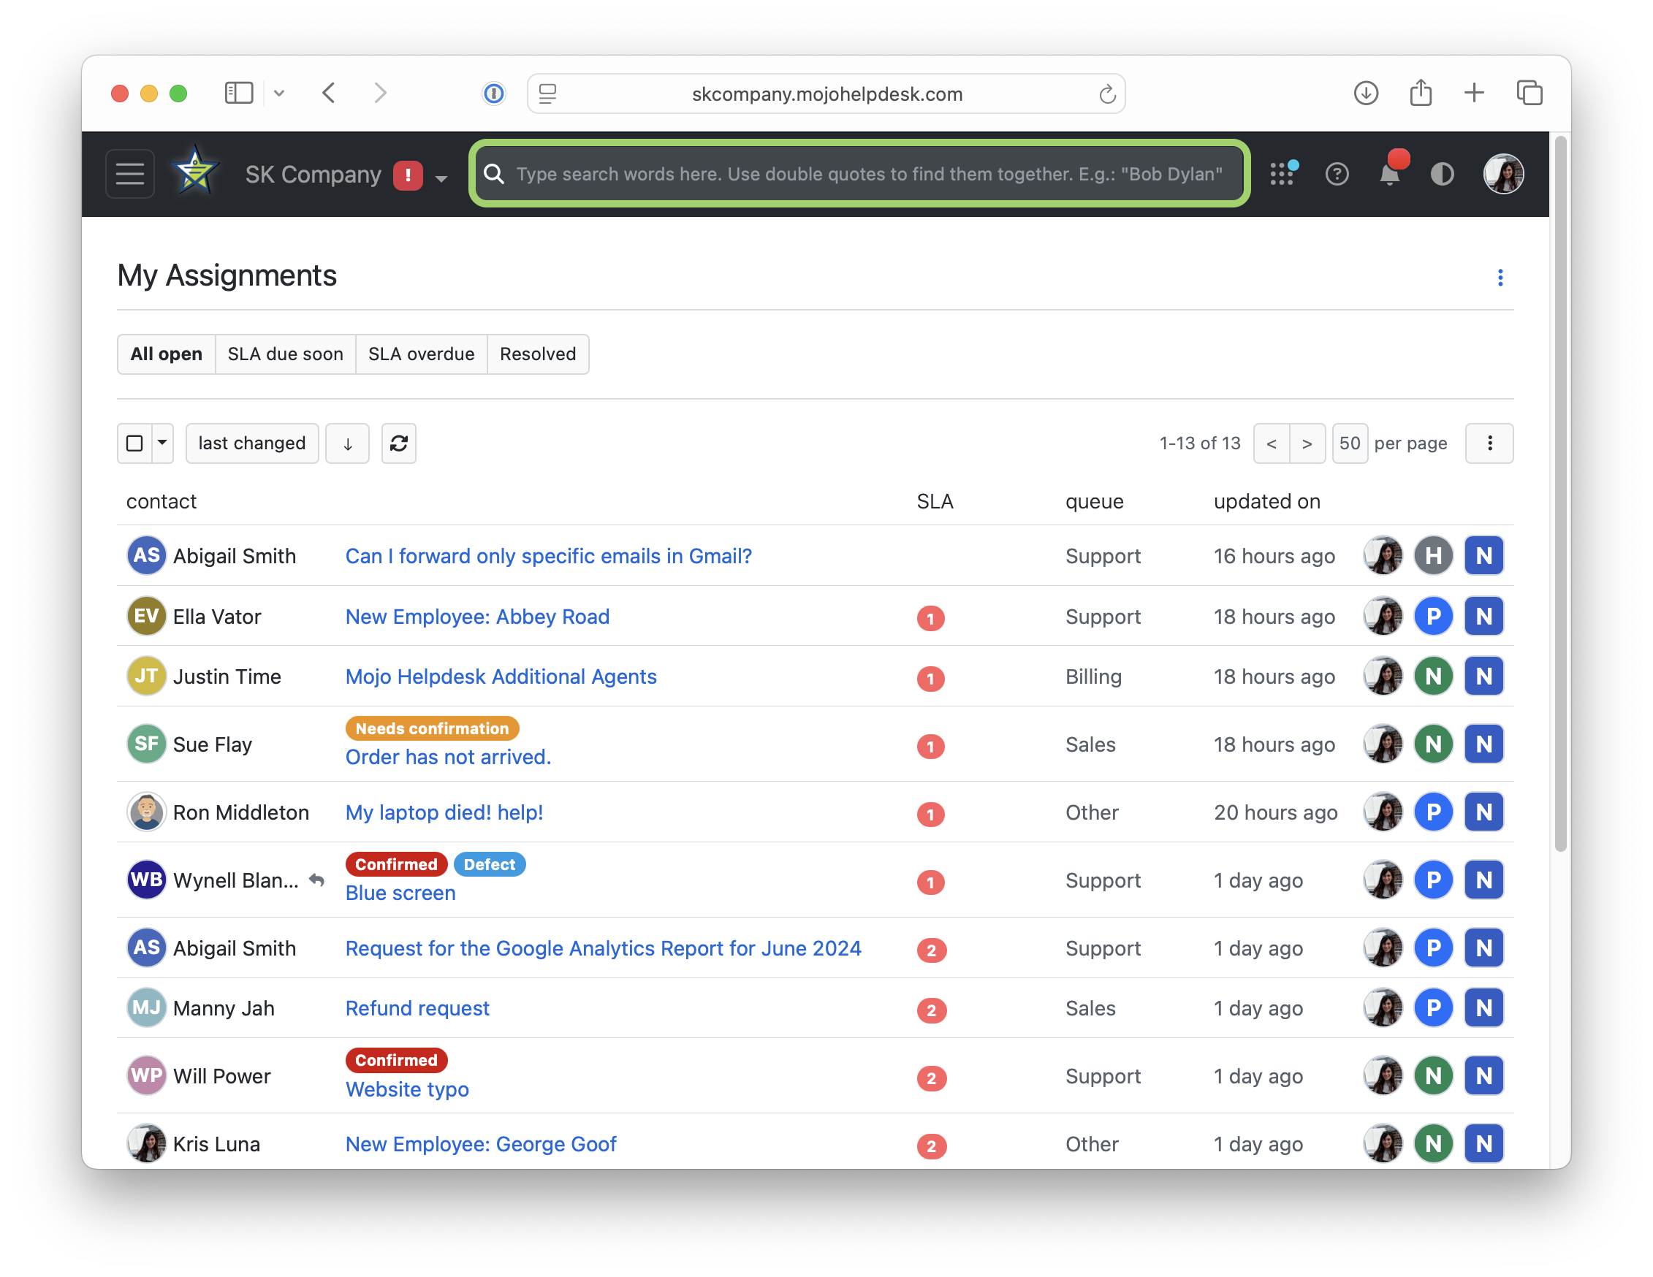
Task: Toggle Safari sidebar visibility button
Action: (x=238, y=93)
